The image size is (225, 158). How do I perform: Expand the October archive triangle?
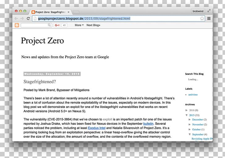pyautogui.click(x=190, y=130)
